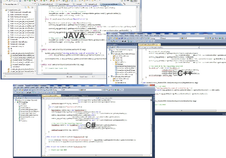Collapse Source Files folder in C++ Solution Explorer

click(x=111, y=60)
